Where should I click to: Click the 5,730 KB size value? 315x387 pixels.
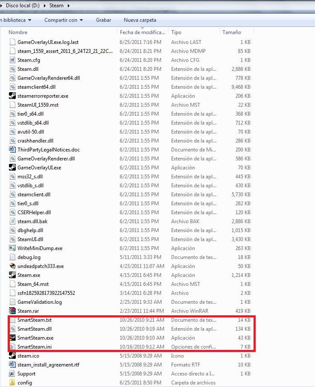click(x=241, y=195)
